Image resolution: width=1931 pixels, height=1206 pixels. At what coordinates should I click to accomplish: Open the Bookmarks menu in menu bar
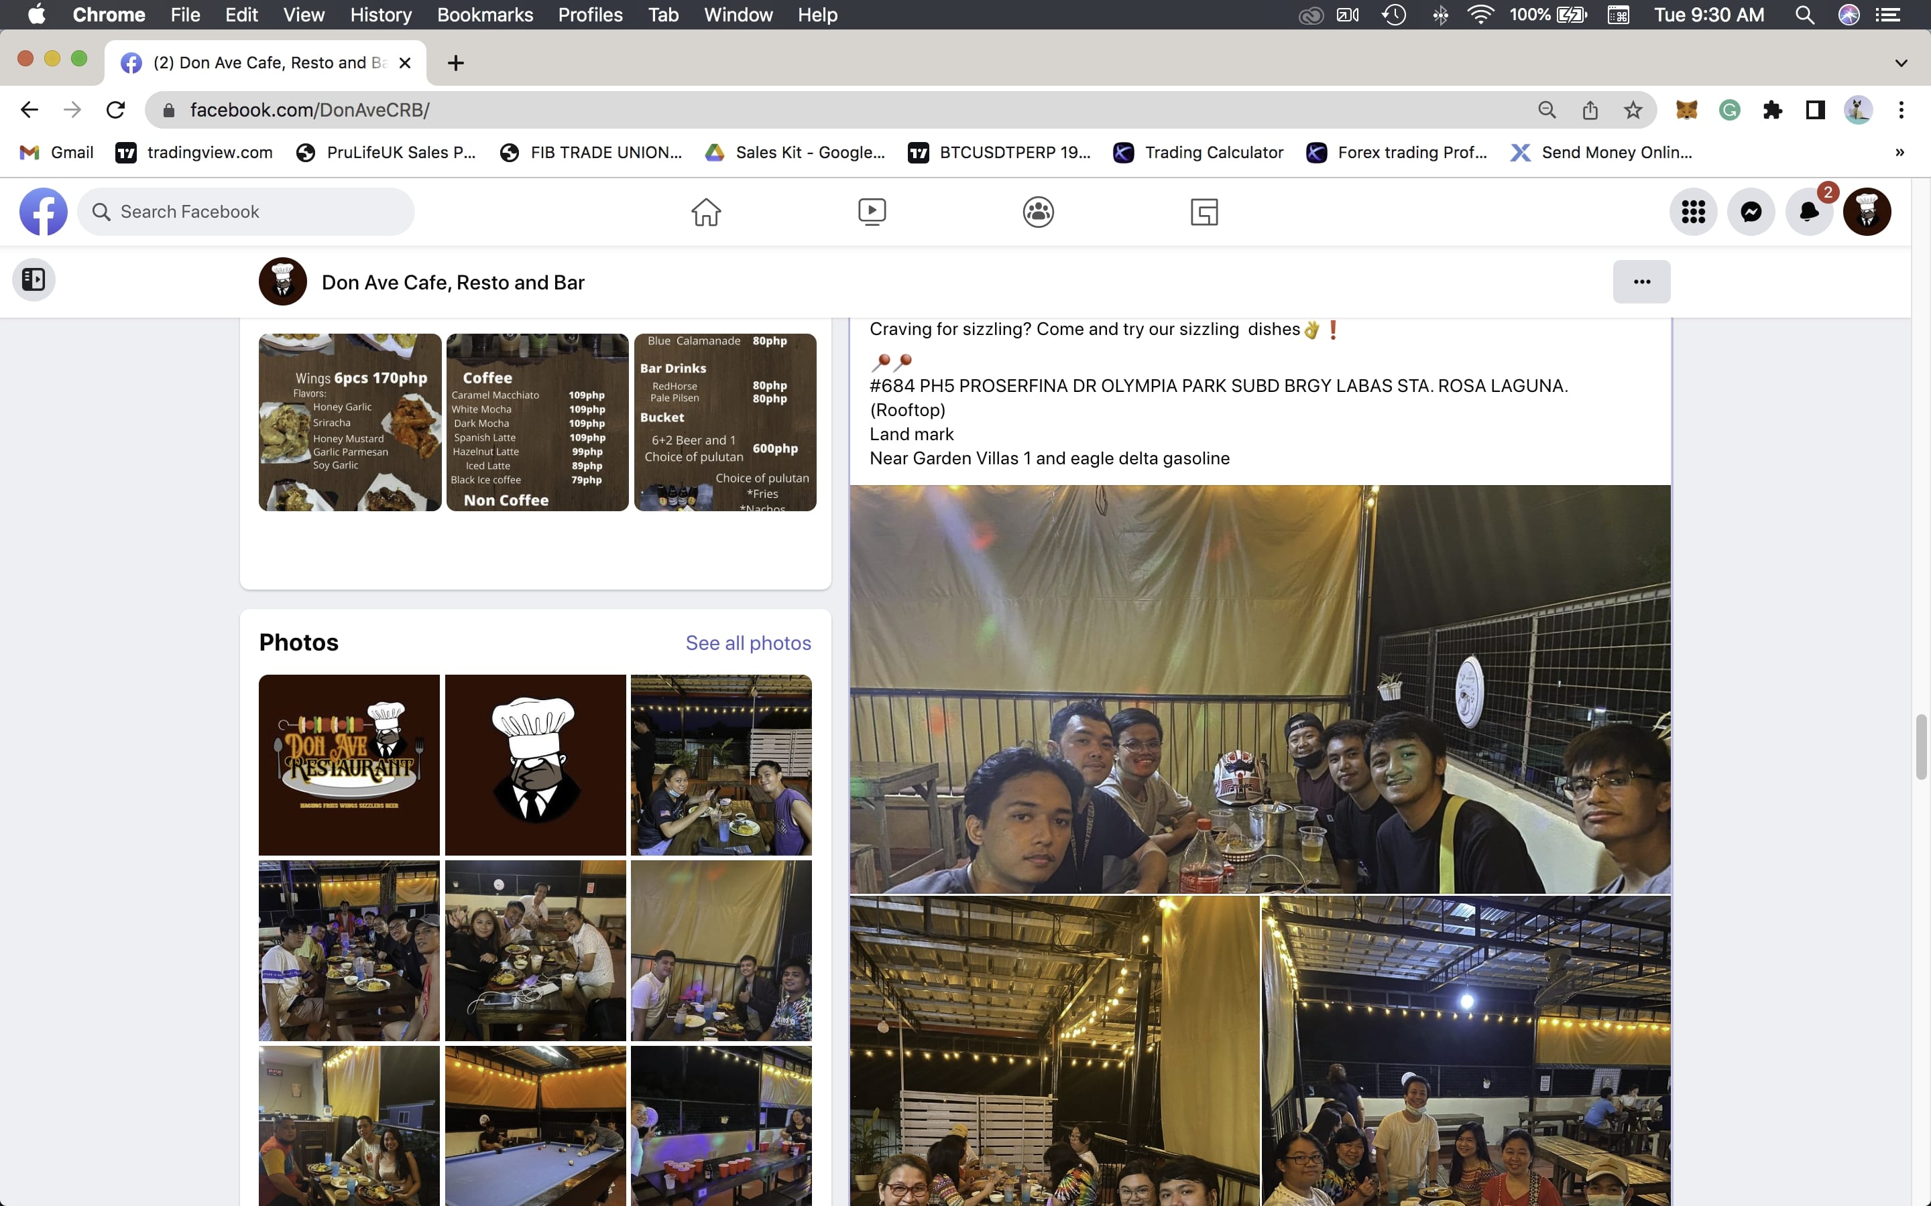click(484, 14)
